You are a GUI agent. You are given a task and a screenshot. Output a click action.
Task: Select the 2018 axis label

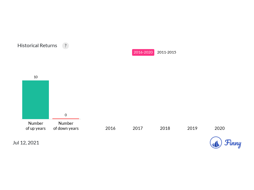point(165,128)
